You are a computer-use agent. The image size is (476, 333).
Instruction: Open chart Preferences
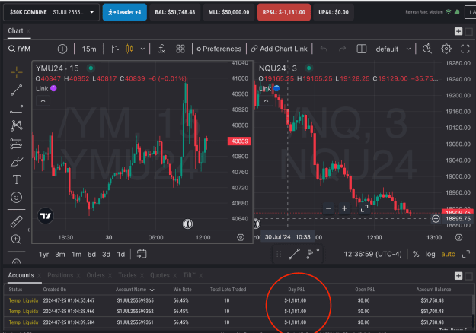[x=219, y=49]
